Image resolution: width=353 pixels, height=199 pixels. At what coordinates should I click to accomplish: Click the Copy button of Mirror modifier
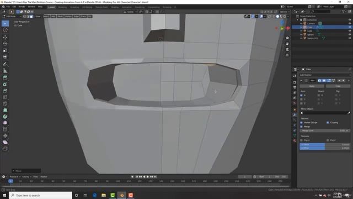tap(338, 86)
